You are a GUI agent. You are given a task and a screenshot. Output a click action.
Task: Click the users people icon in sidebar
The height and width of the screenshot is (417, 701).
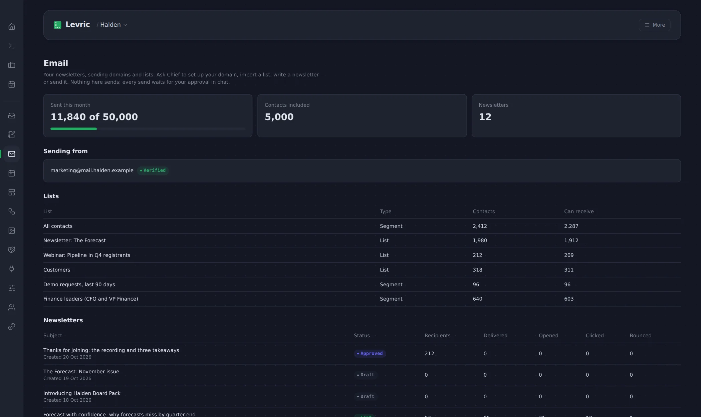[x=12, y=308]
